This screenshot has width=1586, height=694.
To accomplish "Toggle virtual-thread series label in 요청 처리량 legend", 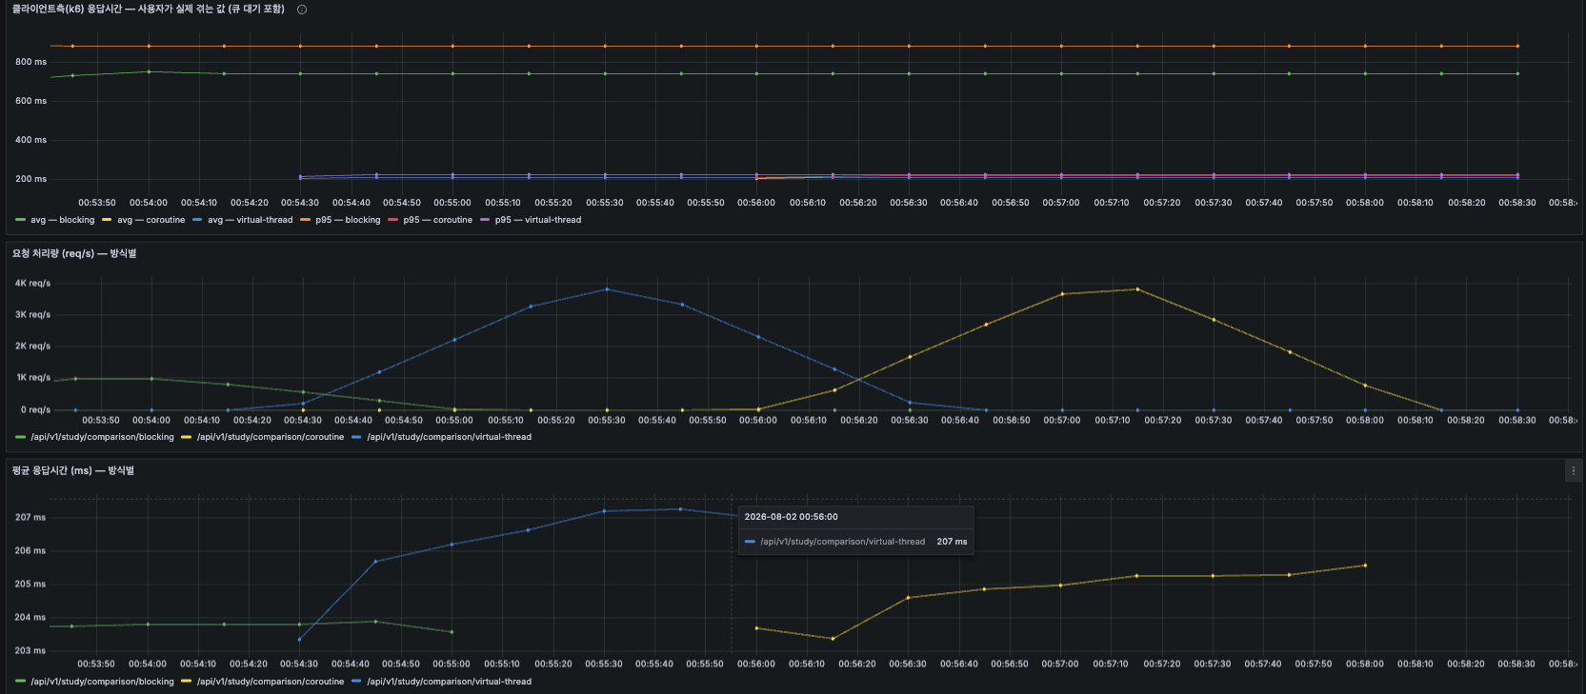I will (450, 437).
